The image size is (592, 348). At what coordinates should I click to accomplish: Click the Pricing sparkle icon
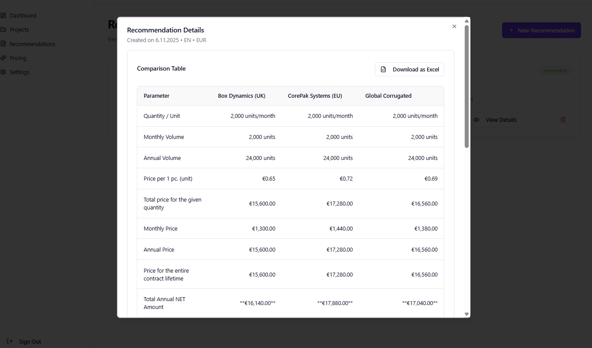point(3,58)
